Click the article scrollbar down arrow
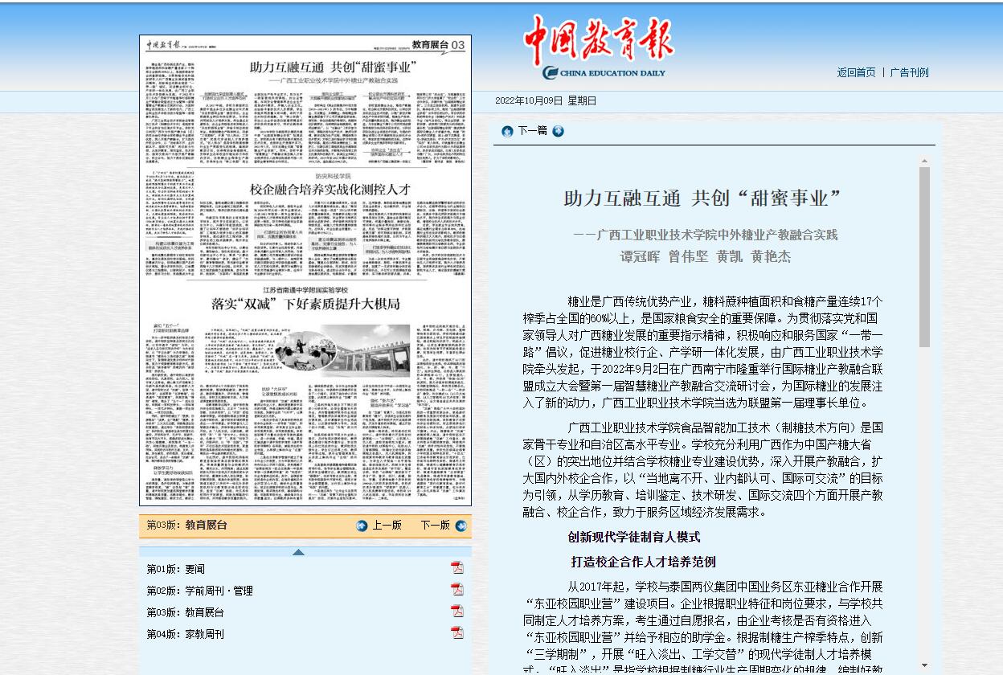The height and width of the screenshot is (675, 1003). click(x=924, y=665)
